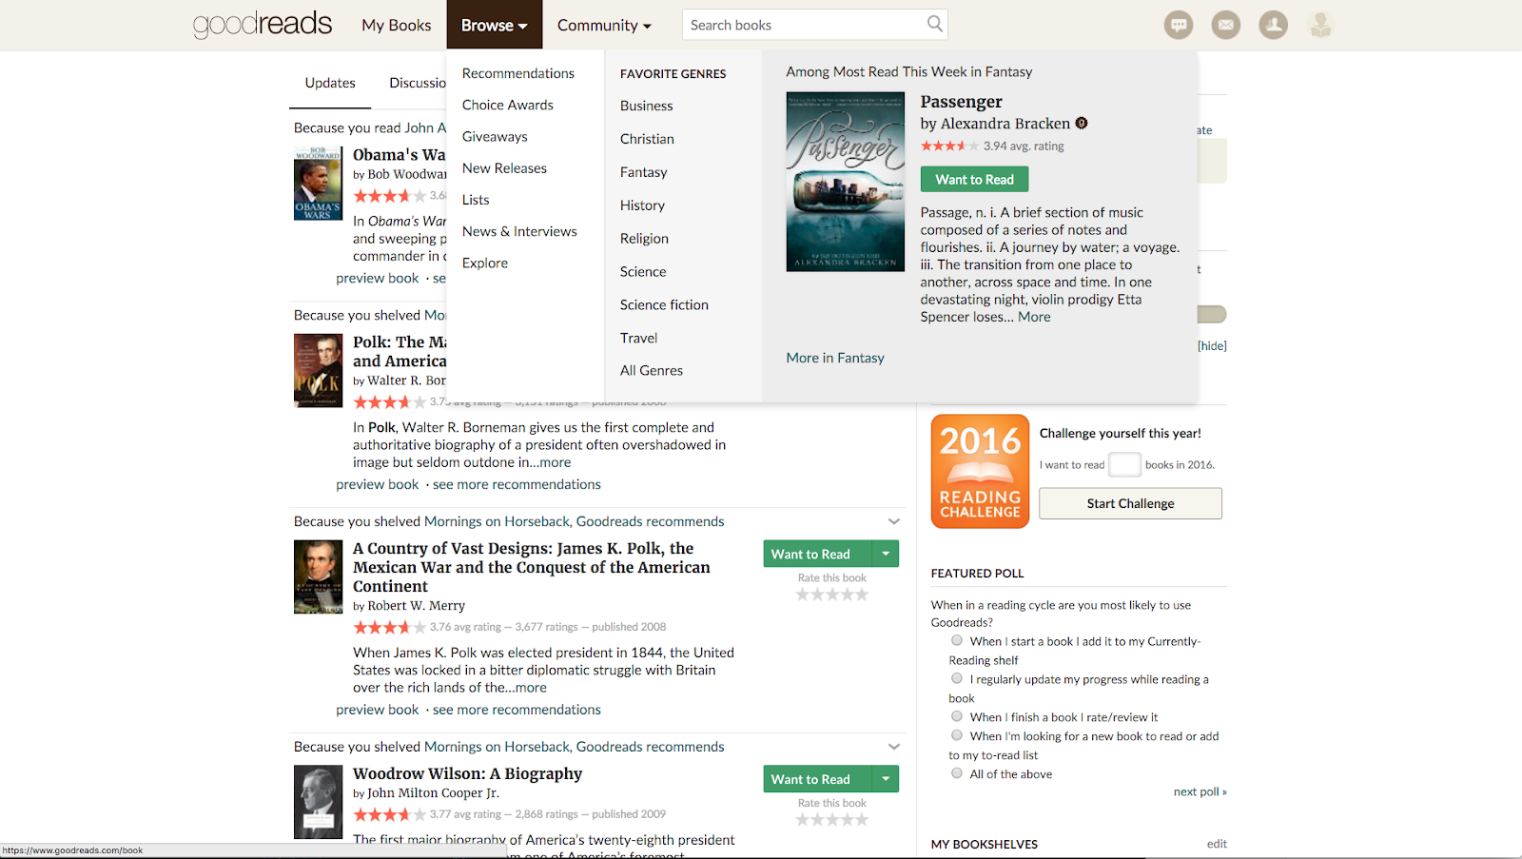The width and height of the screenshot is (1522, 859).
Task: Collapse the Browse dropdown menu
Action: [495, 25]
